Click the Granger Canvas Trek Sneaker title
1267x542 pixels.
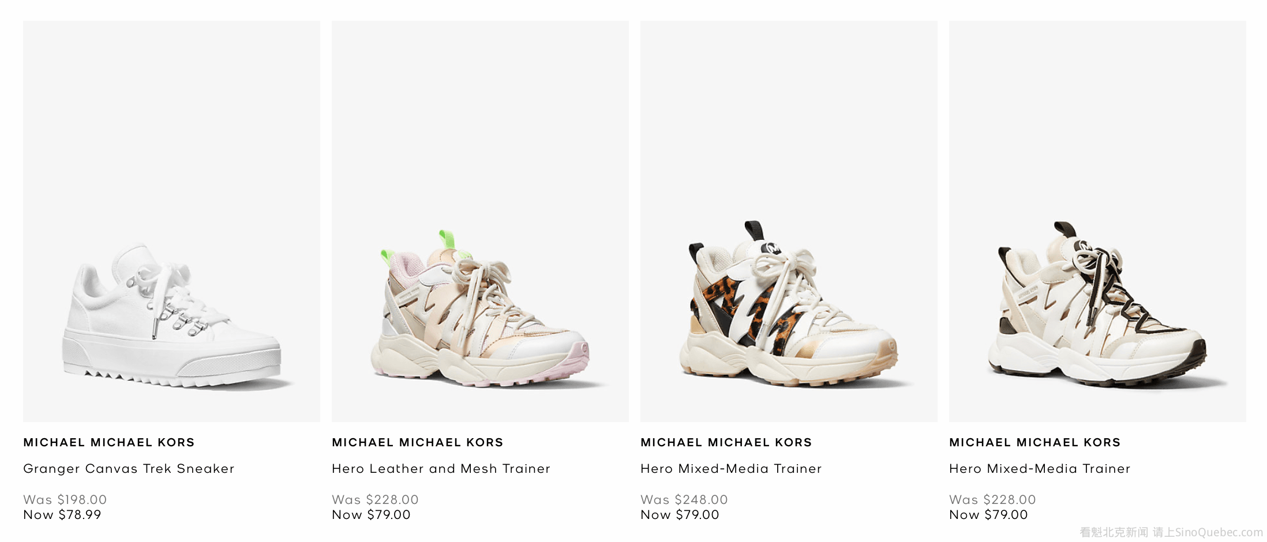(129, 469)
